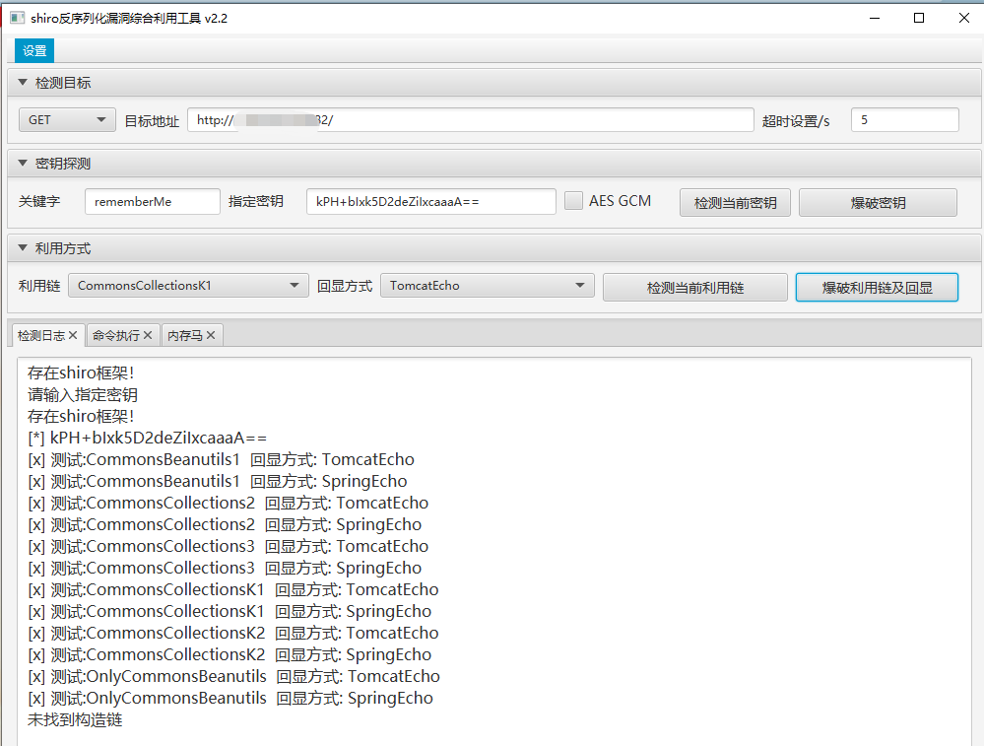Collapse the 利用方式 section

[x=23, y=248]
